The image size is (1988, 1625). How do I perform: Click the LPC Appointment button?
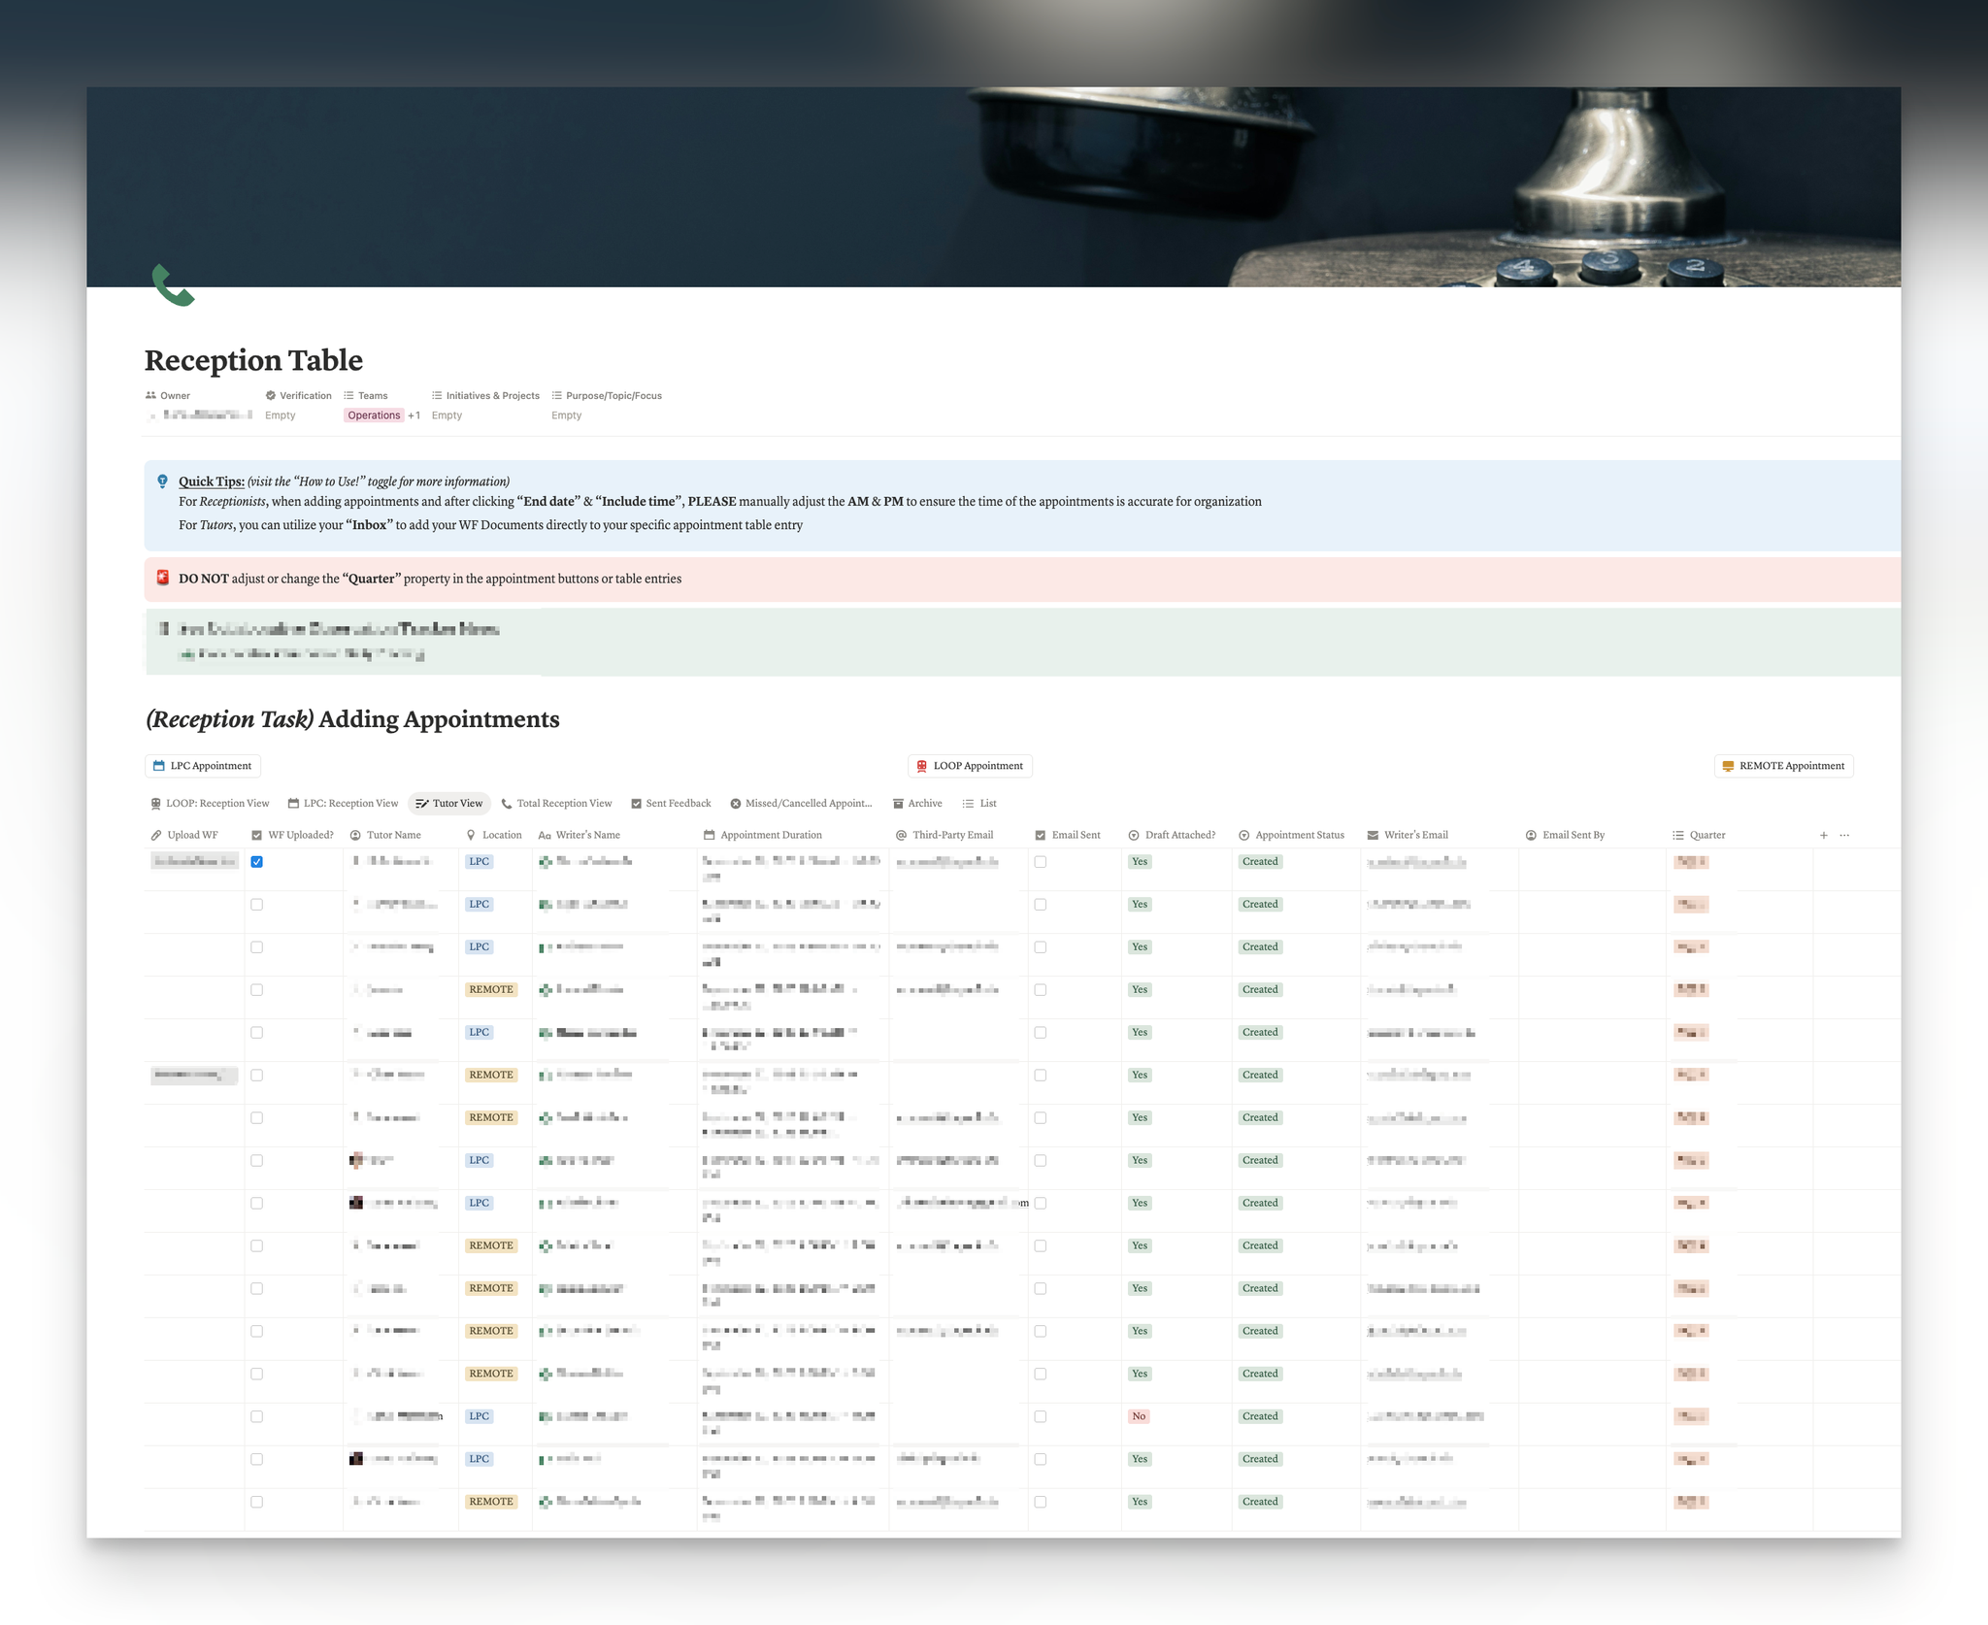pos(202,766)
